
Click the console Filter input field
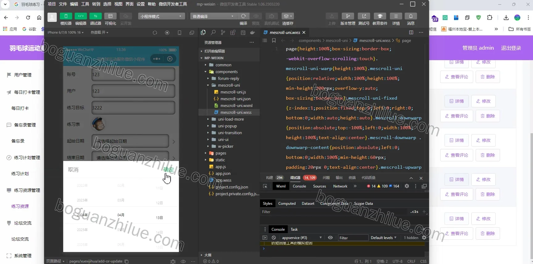pyautogui.click(x=353, y=237)
